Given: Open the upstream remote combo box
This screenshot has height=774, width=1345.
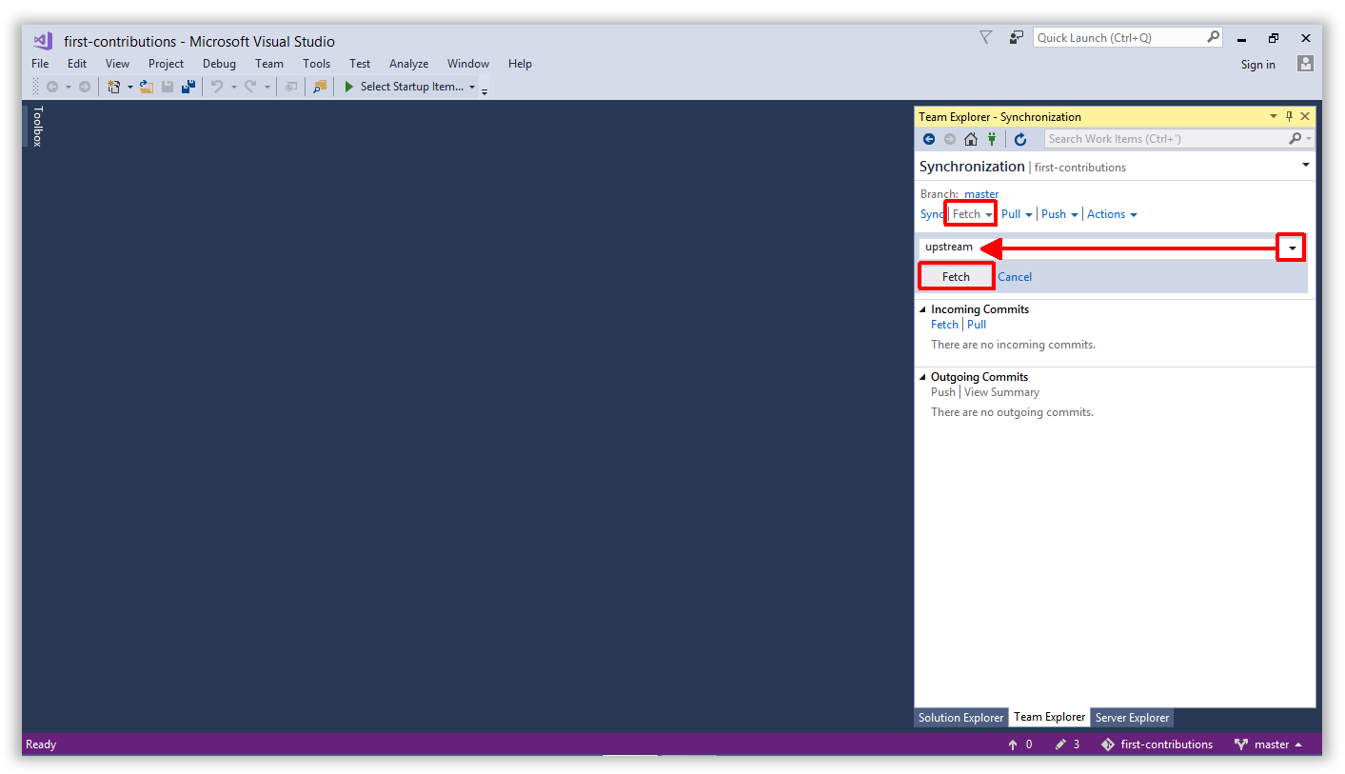Looking at the screenshot, I should click(1292, 248).
